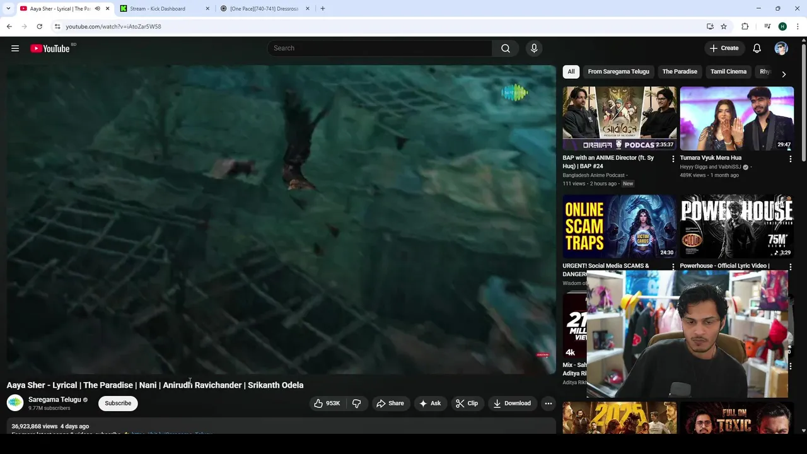The width and height of the screenshot is (807, 454).
Task: Go to YouTube home via logo
Action: pos(50,49)
